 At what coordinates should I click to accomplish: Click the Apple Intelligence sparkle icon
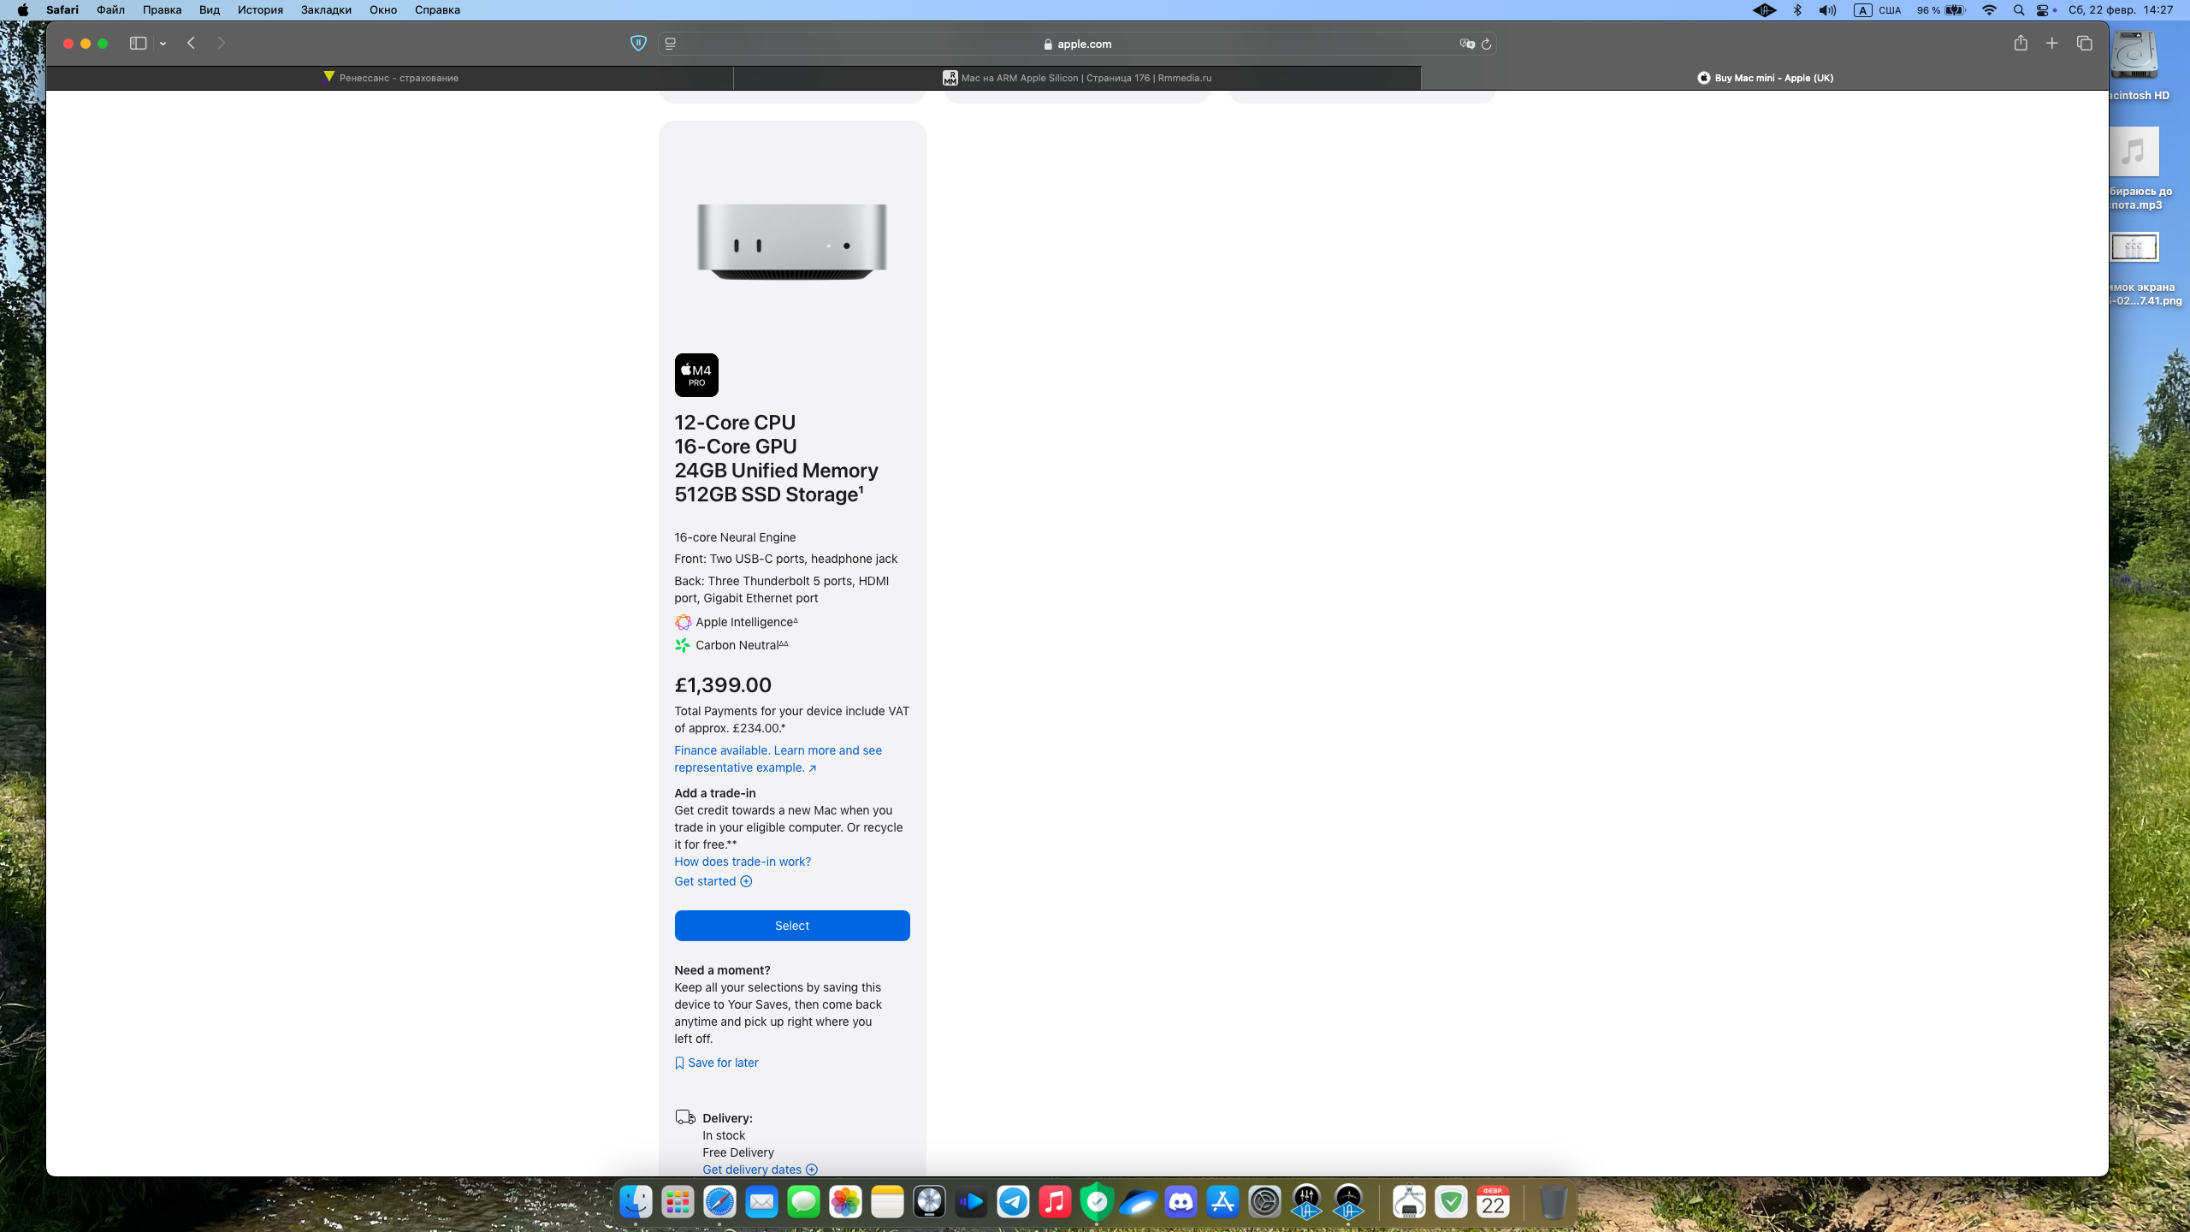click(683, 621)
